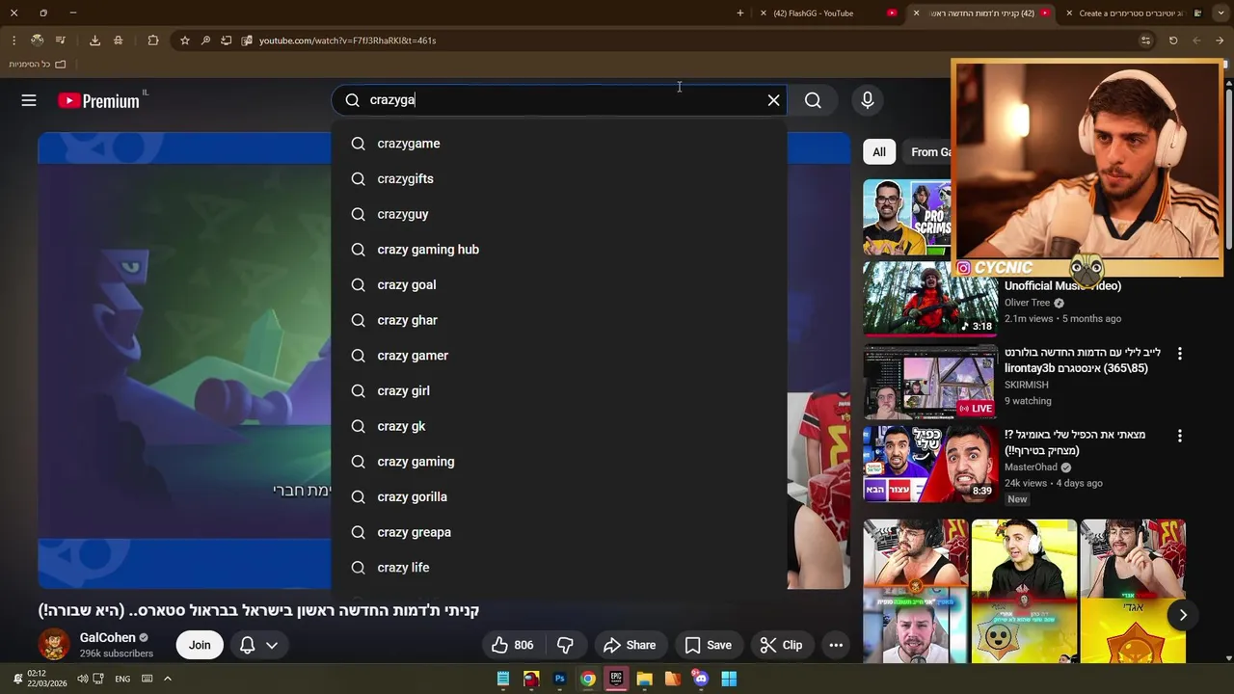Open site tune settings icon in toolbar
This screenshot has height=694, width=1234.
click(x=1145, y=40)
